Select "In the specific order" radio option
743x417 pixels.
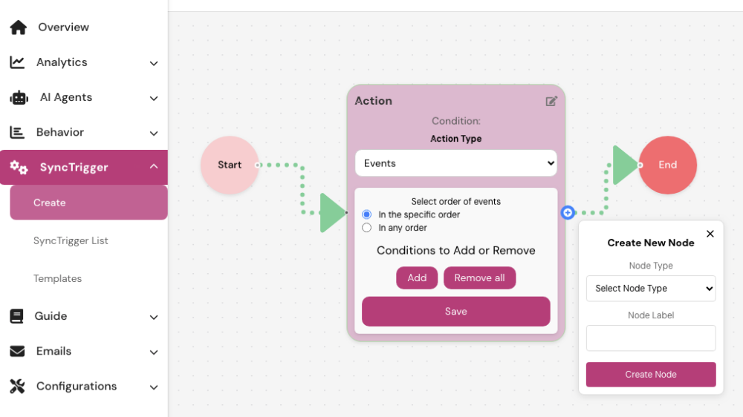pos(366,214)
